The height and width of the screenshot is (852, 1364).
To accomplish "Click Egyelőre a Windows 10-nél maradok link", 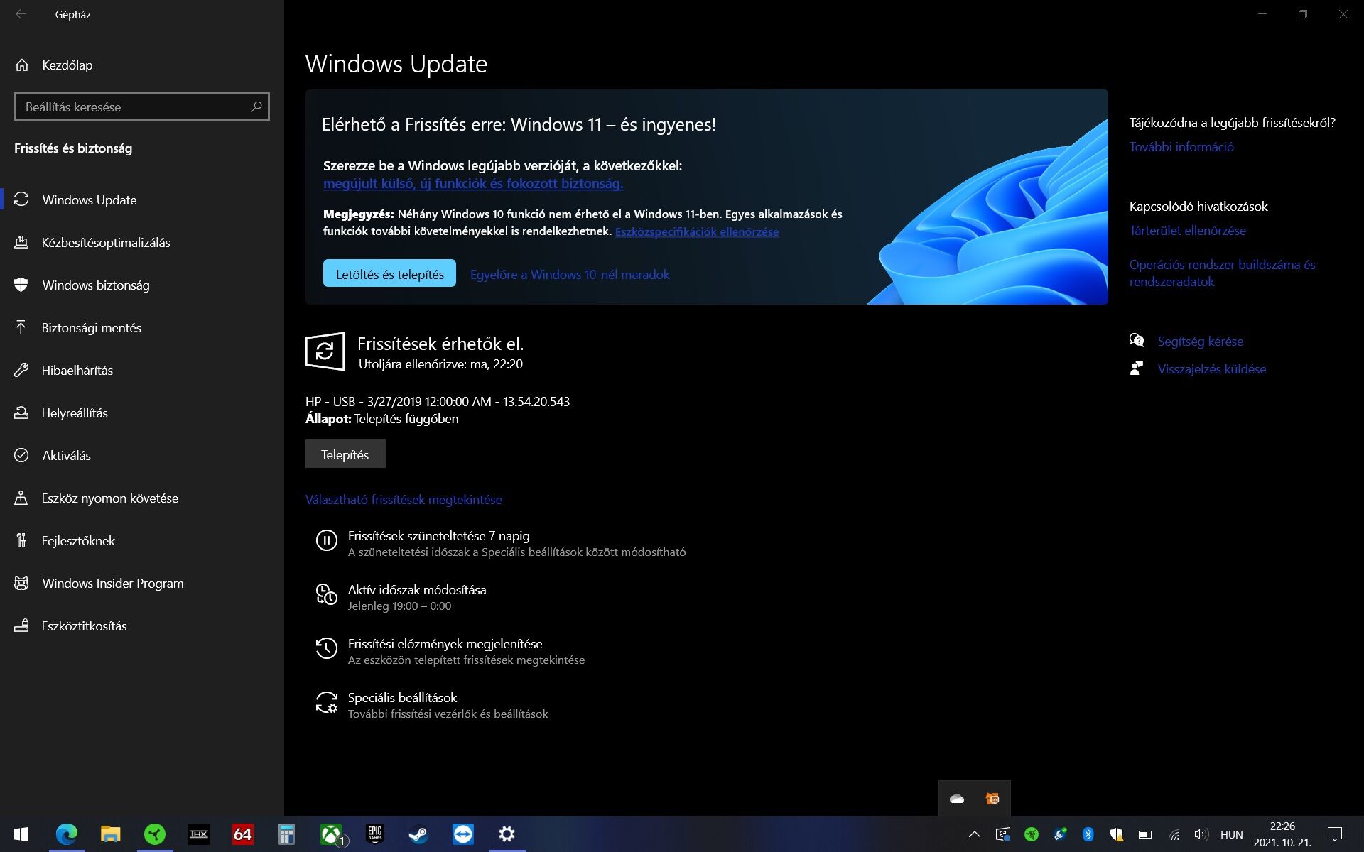I will tap(569, 274).
